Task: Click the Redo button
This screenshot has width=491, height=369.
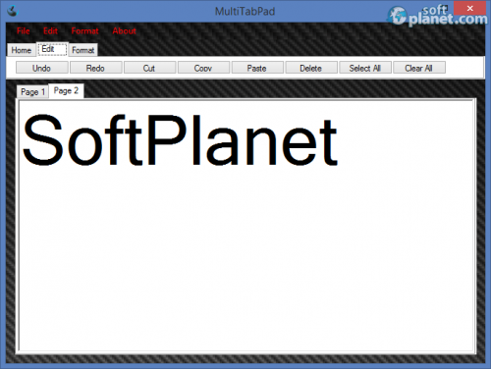Action: pos(95,68)
